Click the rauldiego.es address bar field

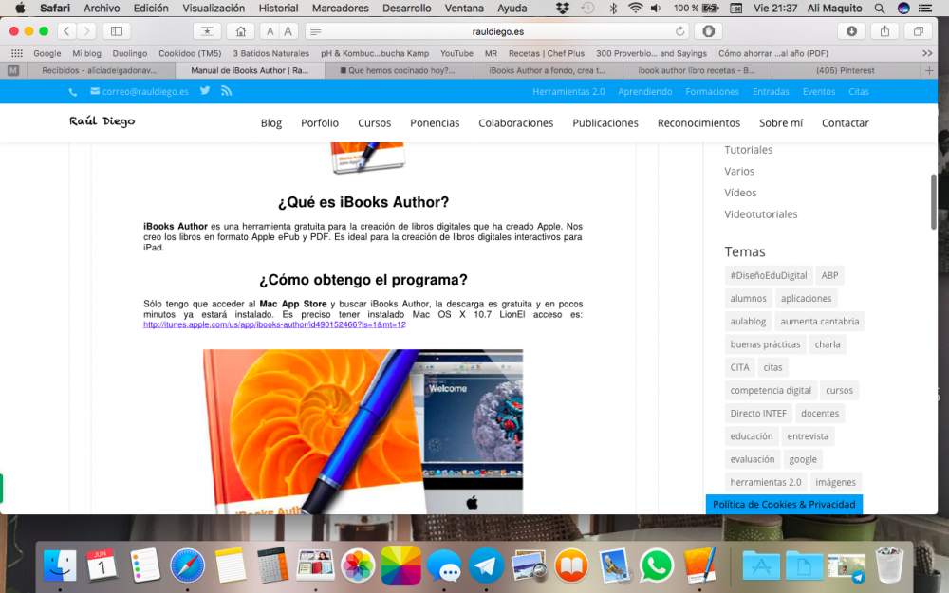(498, 30)
